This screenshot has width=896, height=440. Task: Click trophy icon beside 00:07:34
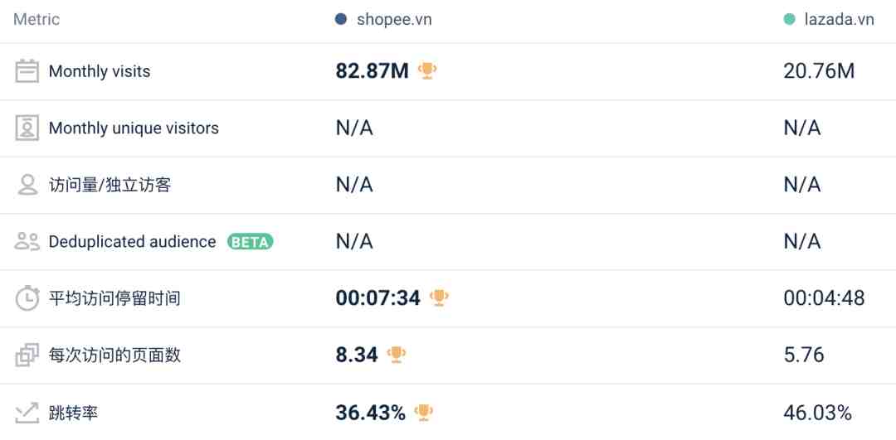pos(440,297)
